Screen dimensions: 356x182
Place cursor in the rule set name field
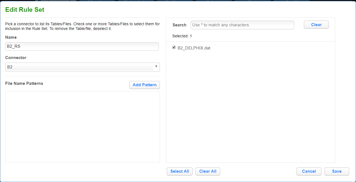pos(82,46)
